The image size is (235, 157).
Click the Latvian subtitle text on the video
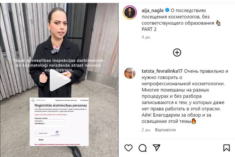pos(58,65)
